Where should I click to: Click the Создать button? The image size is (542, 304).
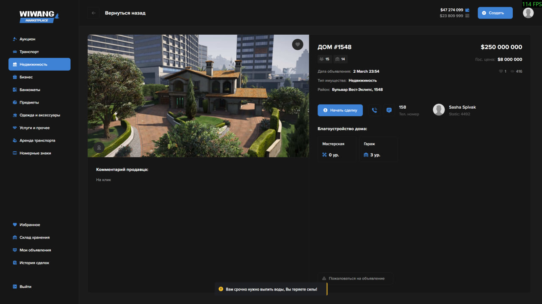pyautogui.click(x=495, y=13)
